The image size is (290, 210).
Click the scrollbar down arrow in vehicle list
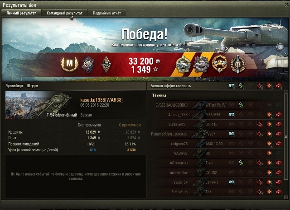pos(286,197)
